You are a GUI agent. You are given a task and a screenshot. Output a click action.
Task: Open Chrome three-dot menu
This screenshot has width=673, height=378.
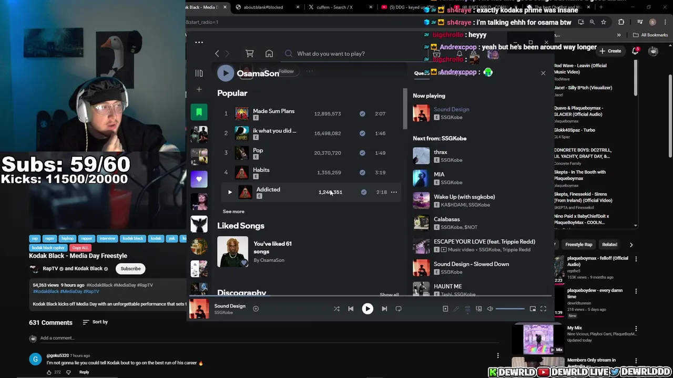(x=664, y=22)
